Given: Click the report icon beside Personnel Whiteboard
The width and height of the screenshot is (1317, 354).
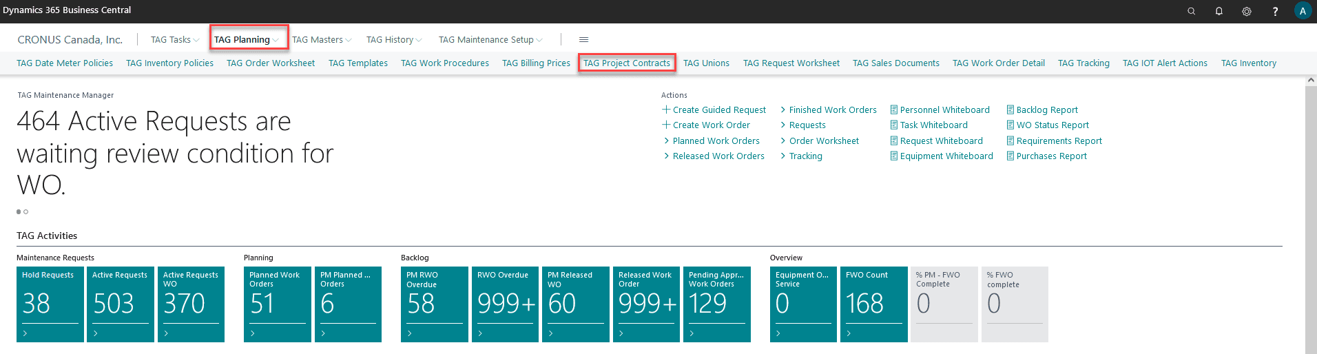Looking at the screenshot, I should (894, 110).
